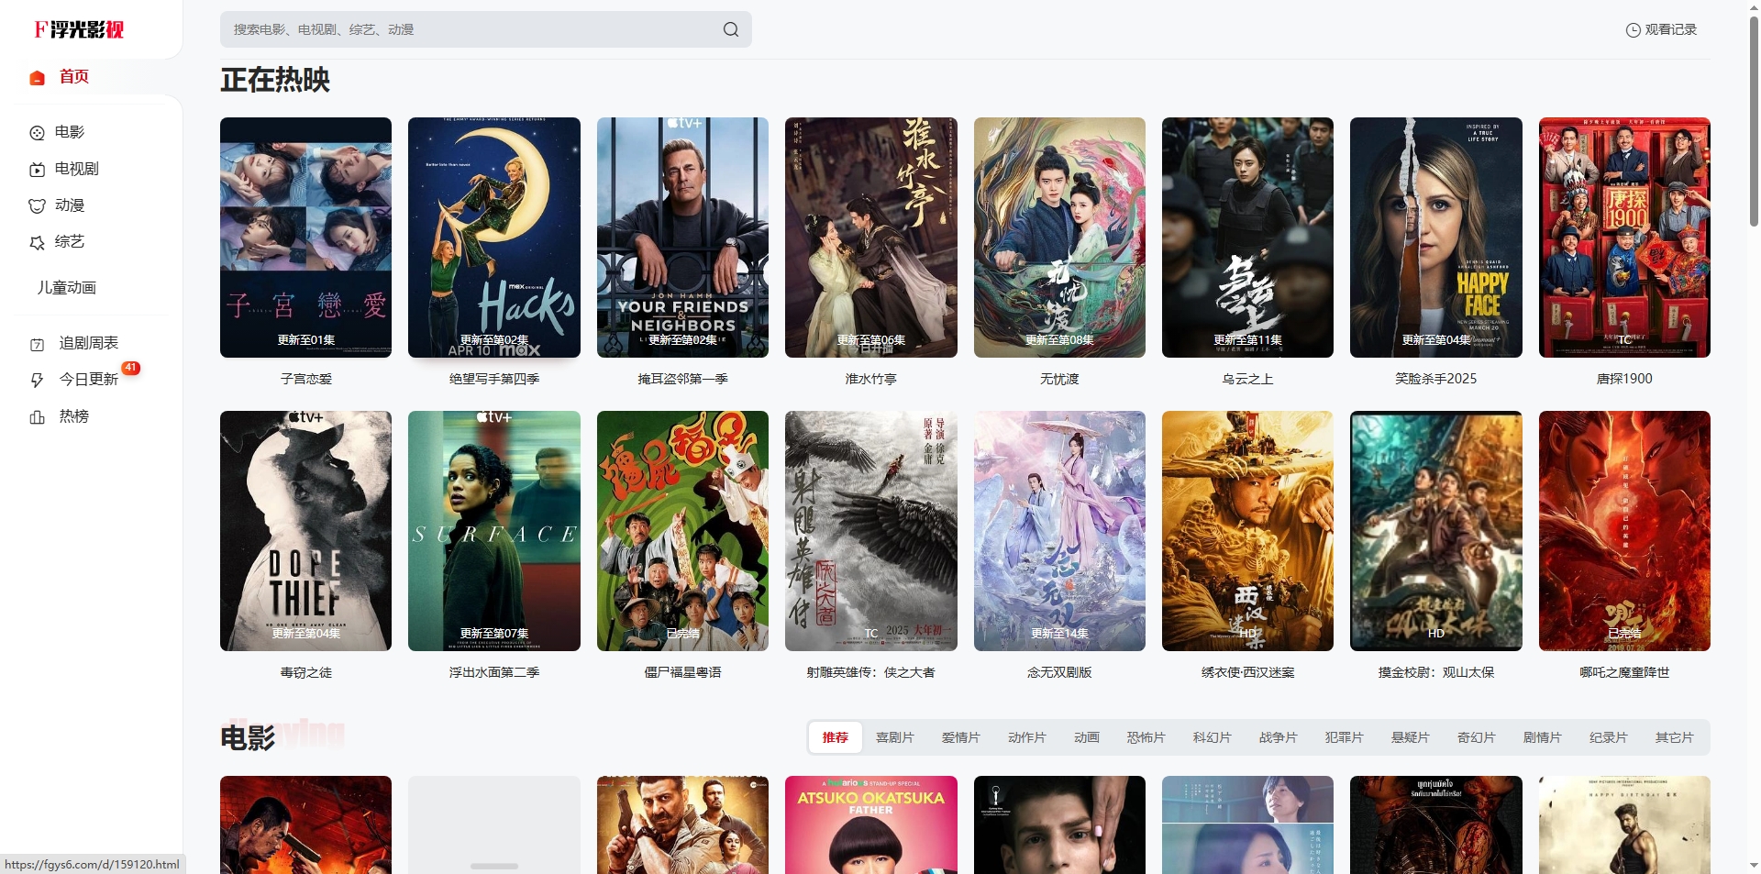Open the Atsuko Okatsuka Father movie thumbnail

(871, 824)
